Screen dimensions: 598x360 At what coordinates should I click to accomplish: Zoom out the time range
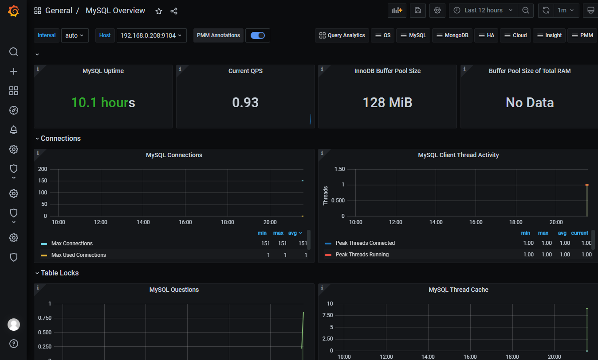[x=526, y=10]
